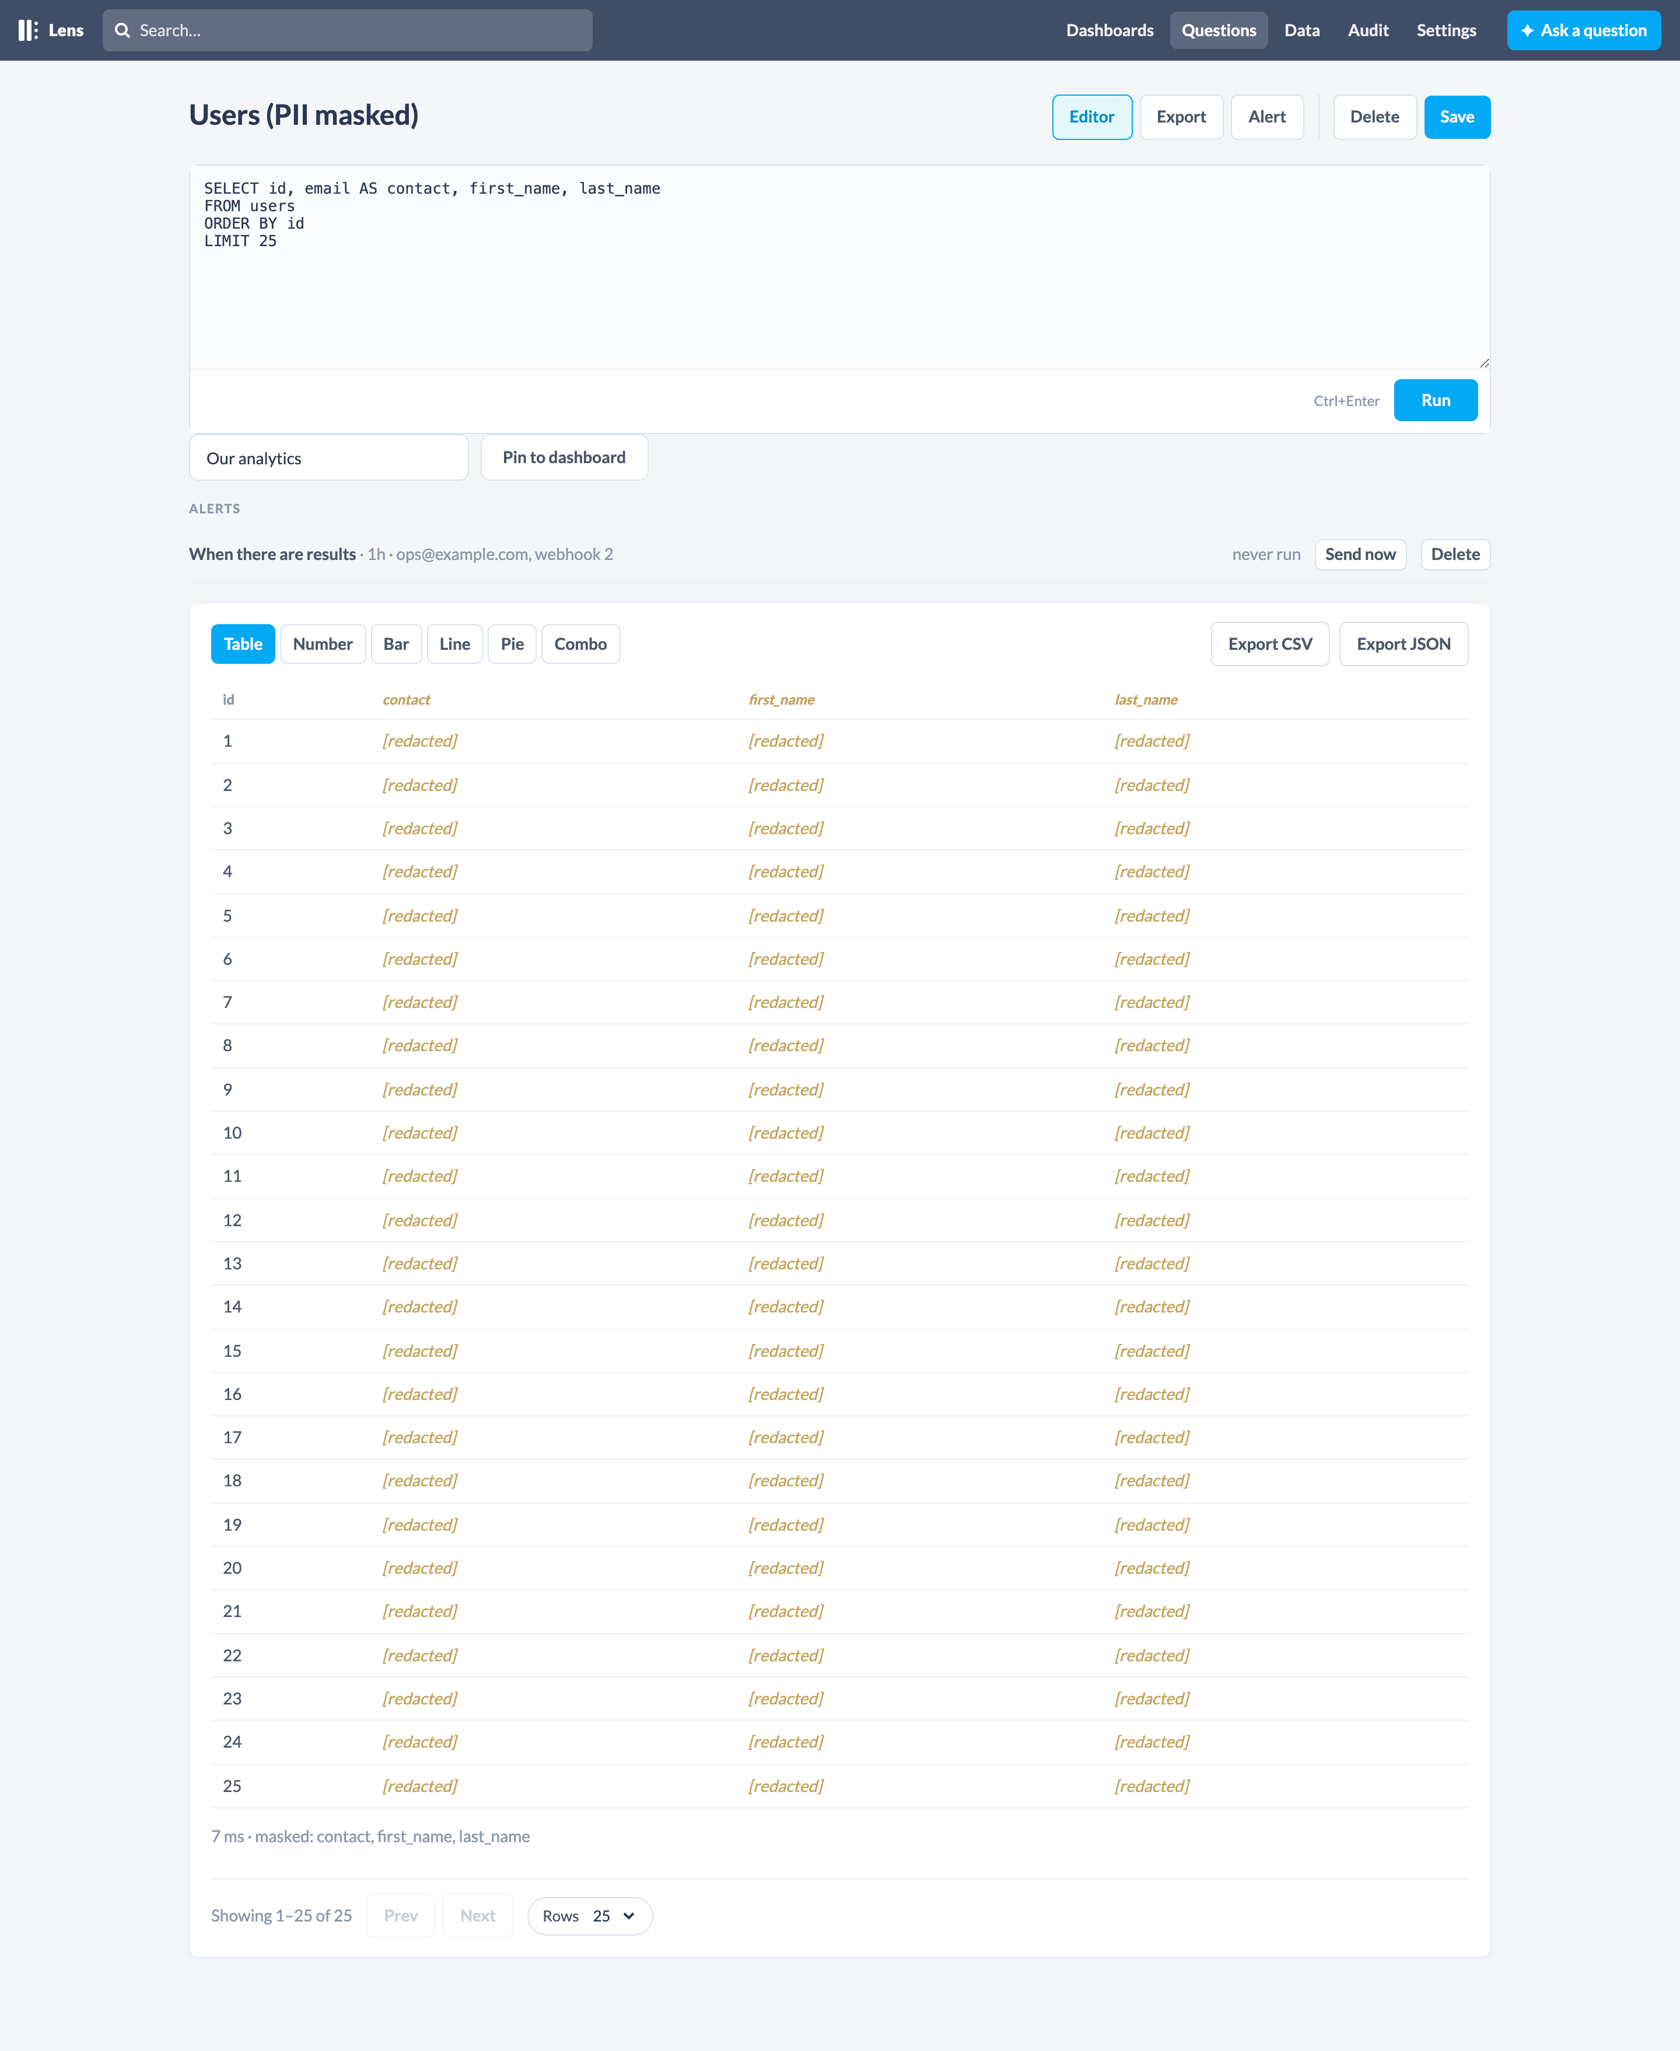Click the search magnifier icon
This screenshot has width=1680, height=2051.
click(x=123, y=30)
